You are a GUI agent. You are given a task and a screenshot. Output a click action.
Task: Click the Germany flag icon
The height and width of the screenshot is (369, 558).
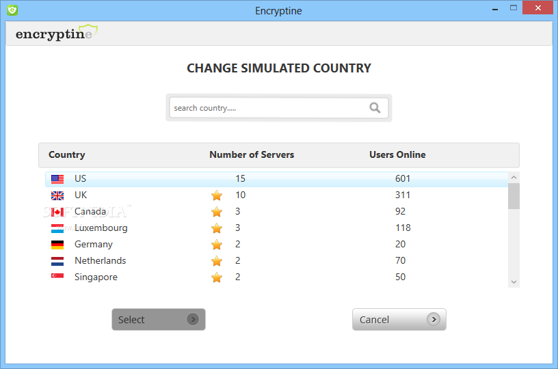tap(57, 245)
